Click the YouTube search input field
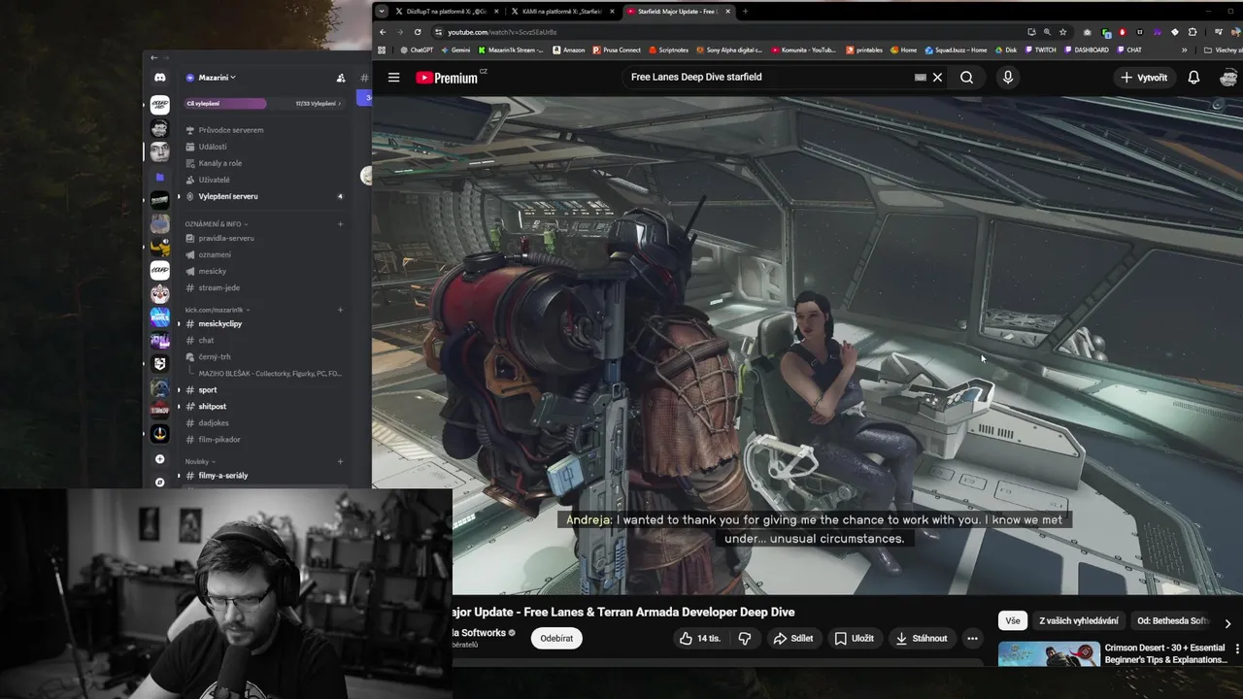The height and width of the screenshot is (699, 1243). tap(767, 78)
